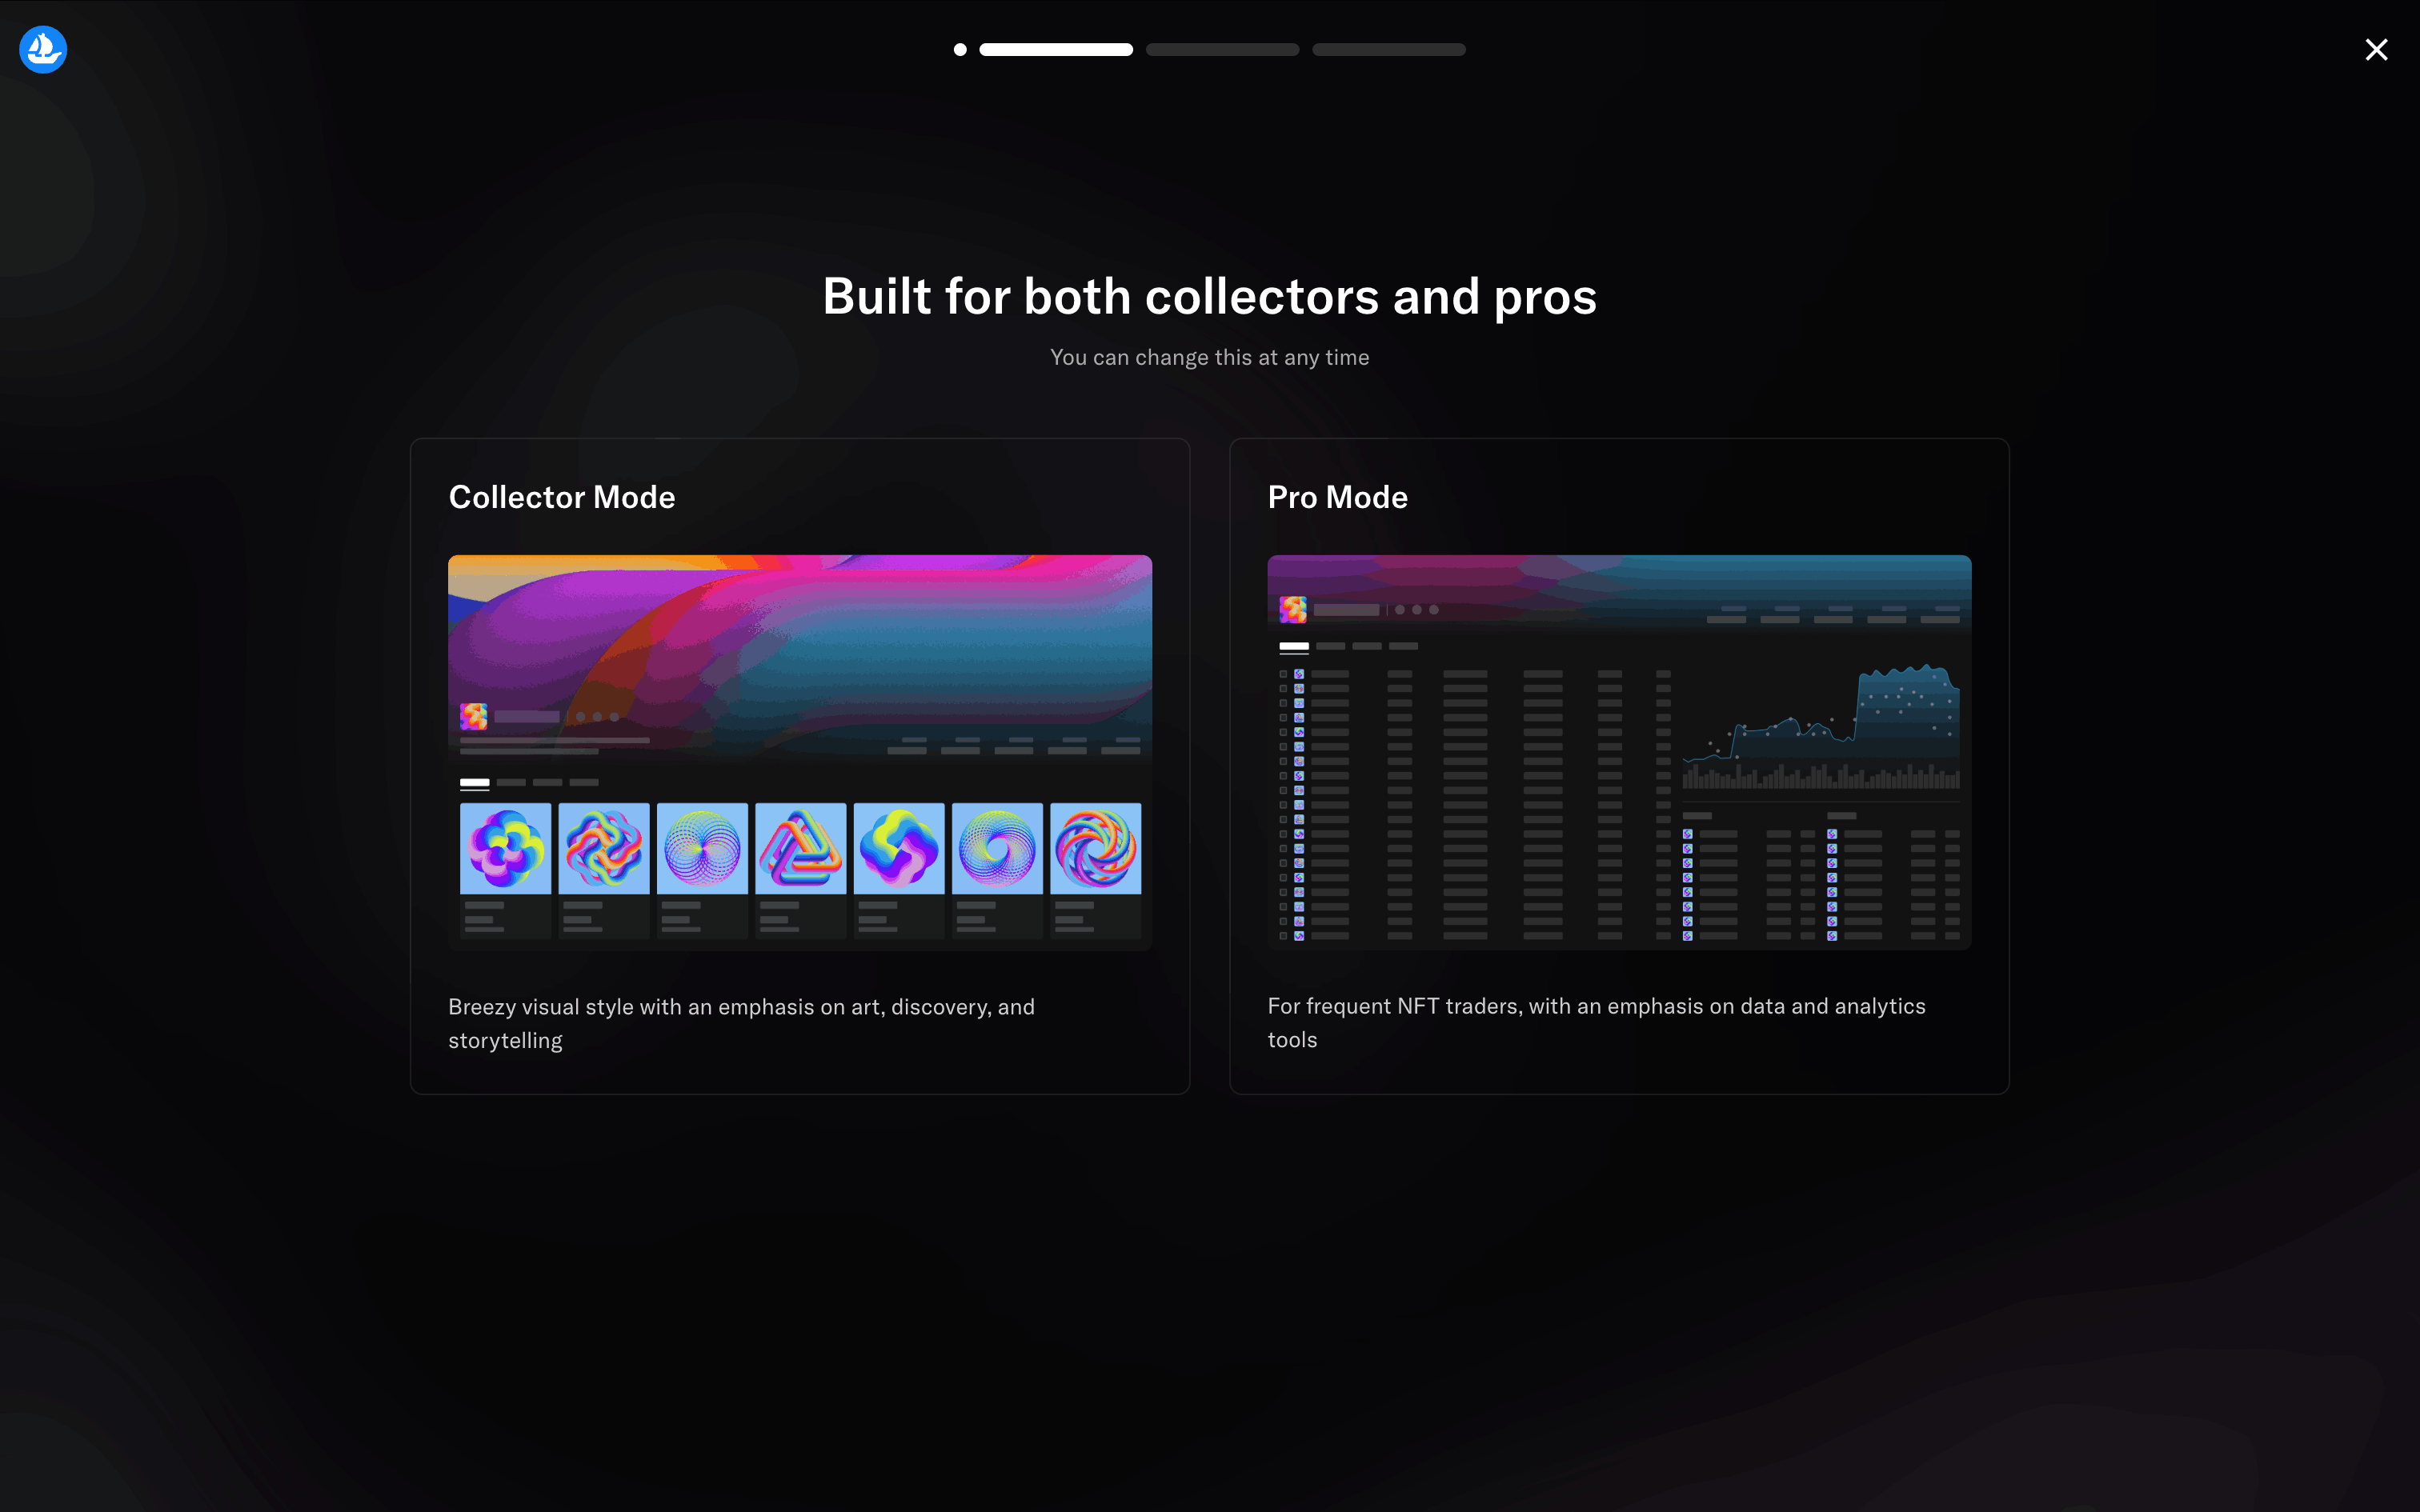Click the collection avatar in Pro preview
The height and width of the screenshot is (1512, 2420).
1292,609
